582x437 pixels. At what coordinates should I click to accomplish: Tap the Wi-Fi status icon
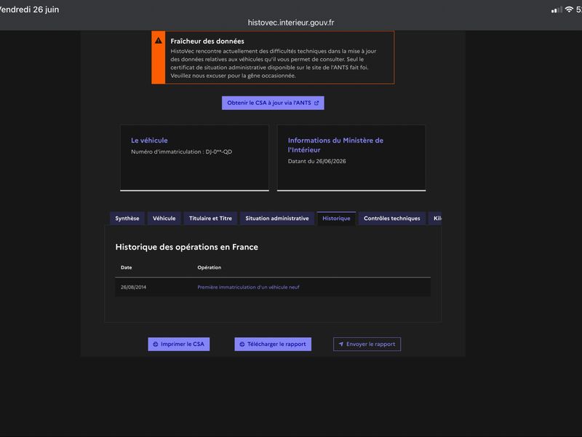point(569,9)
